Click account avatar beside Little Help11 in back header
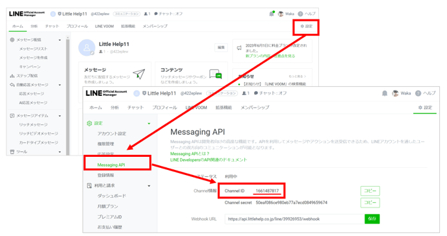447x236 pixels. tap(53, 14)
